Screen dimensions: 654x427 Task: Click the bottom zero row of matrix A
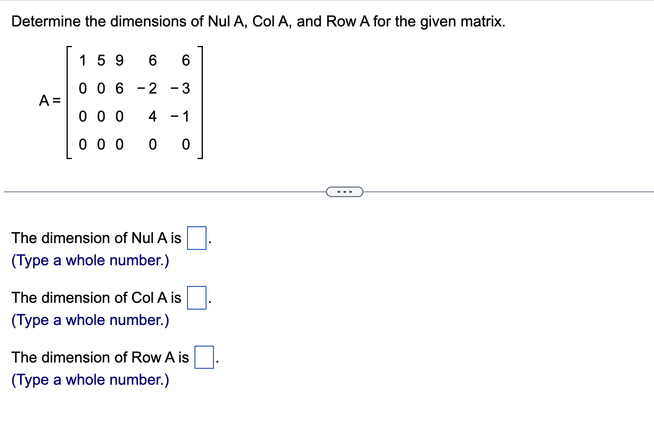134,144
